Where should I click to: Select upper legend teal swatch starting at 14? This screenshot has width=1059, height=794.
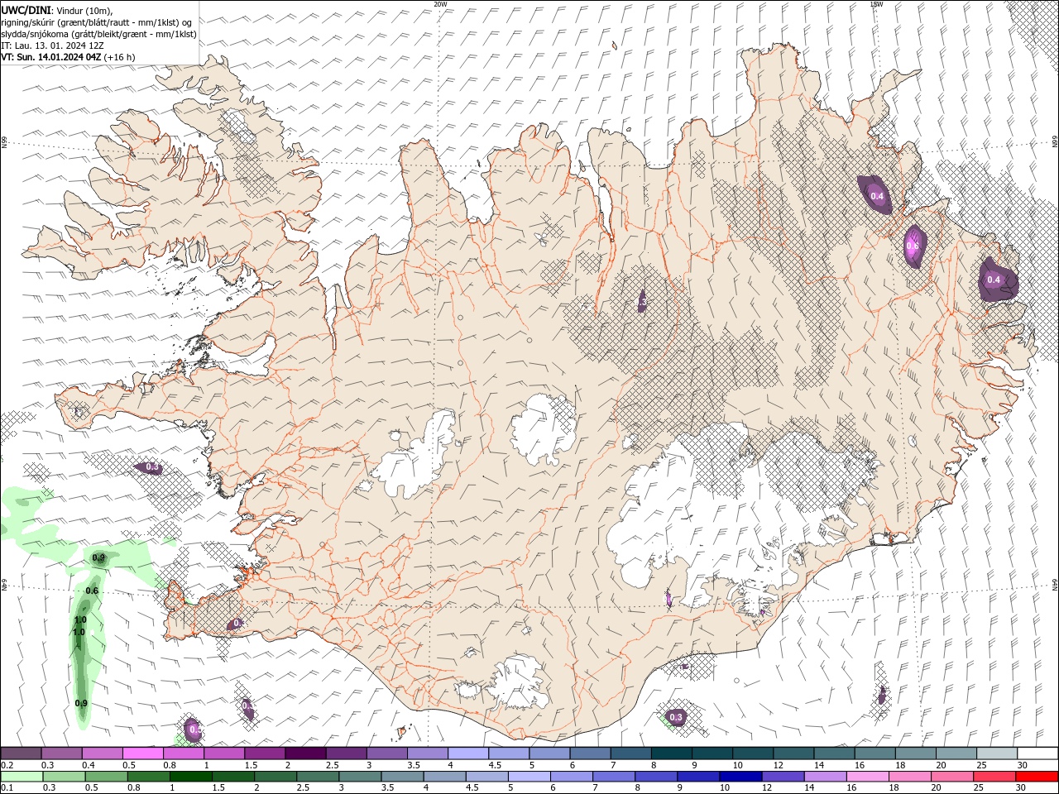(x=834, y=753)
